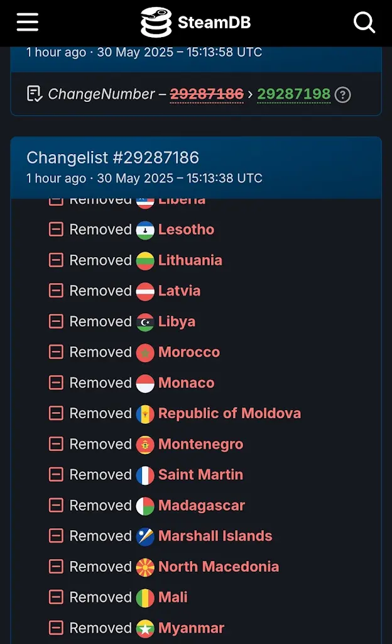
Task: Click the ChangeNumber document icon
Action: [35, 94]
